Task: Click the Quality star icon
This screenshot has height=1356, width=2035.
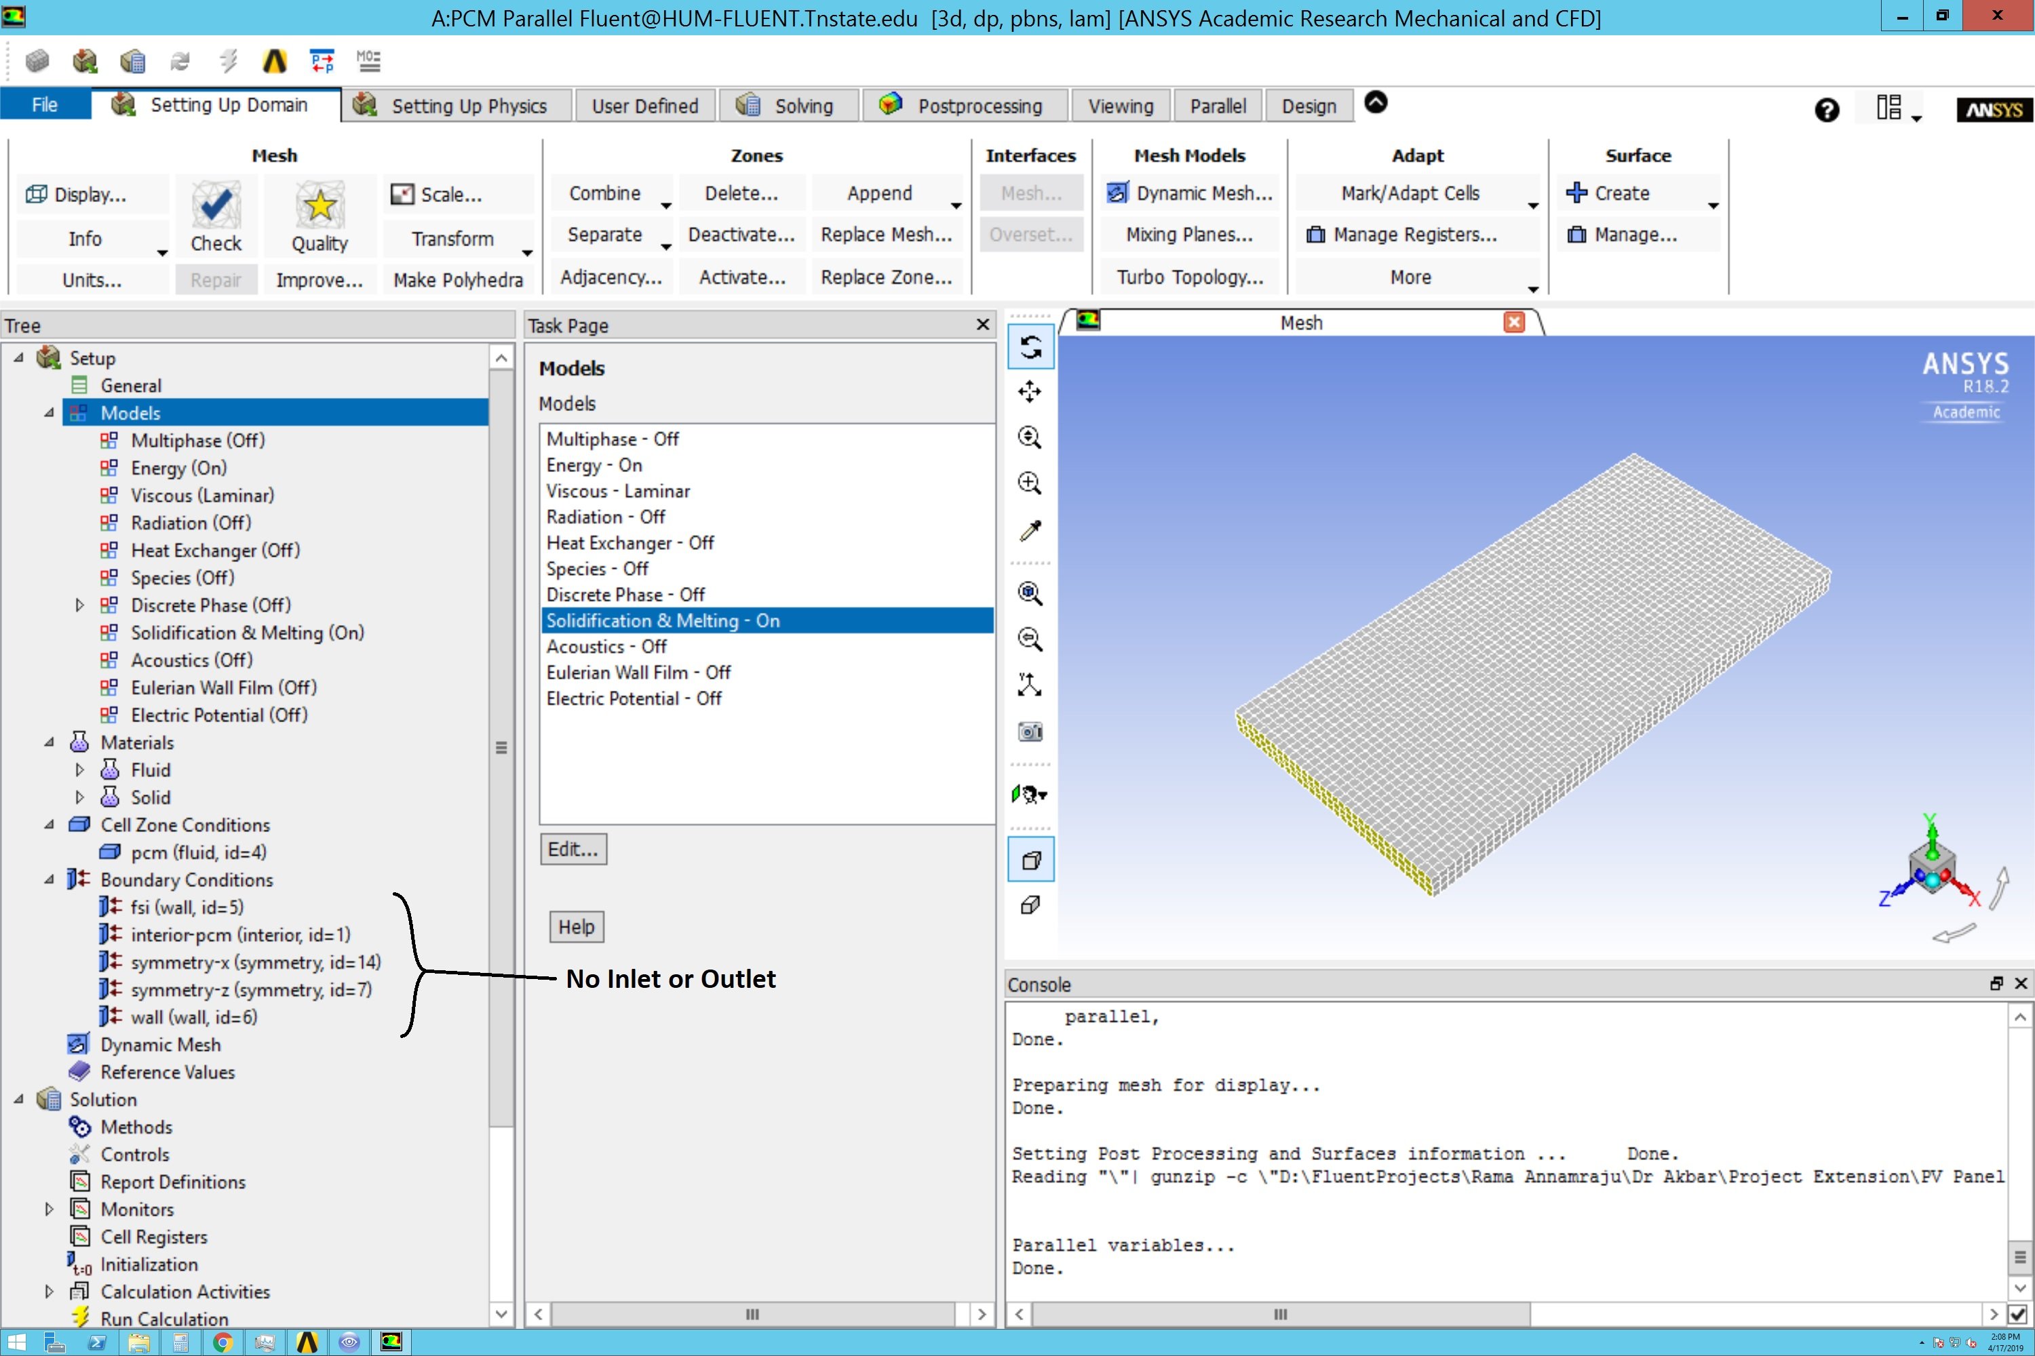Action: (x=319, y=205)
